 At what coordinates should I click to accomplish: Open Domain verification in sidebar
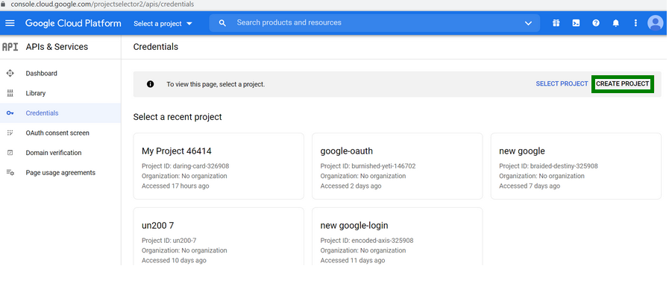(54, 153)
